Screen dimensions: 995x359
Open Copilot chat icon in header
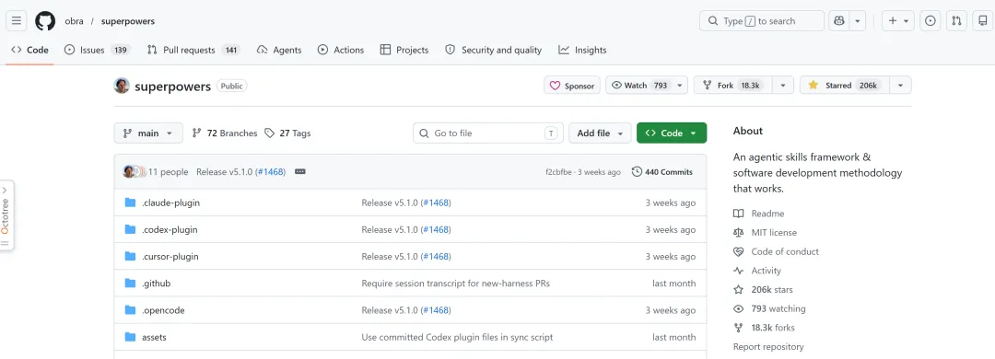point(839,21)
